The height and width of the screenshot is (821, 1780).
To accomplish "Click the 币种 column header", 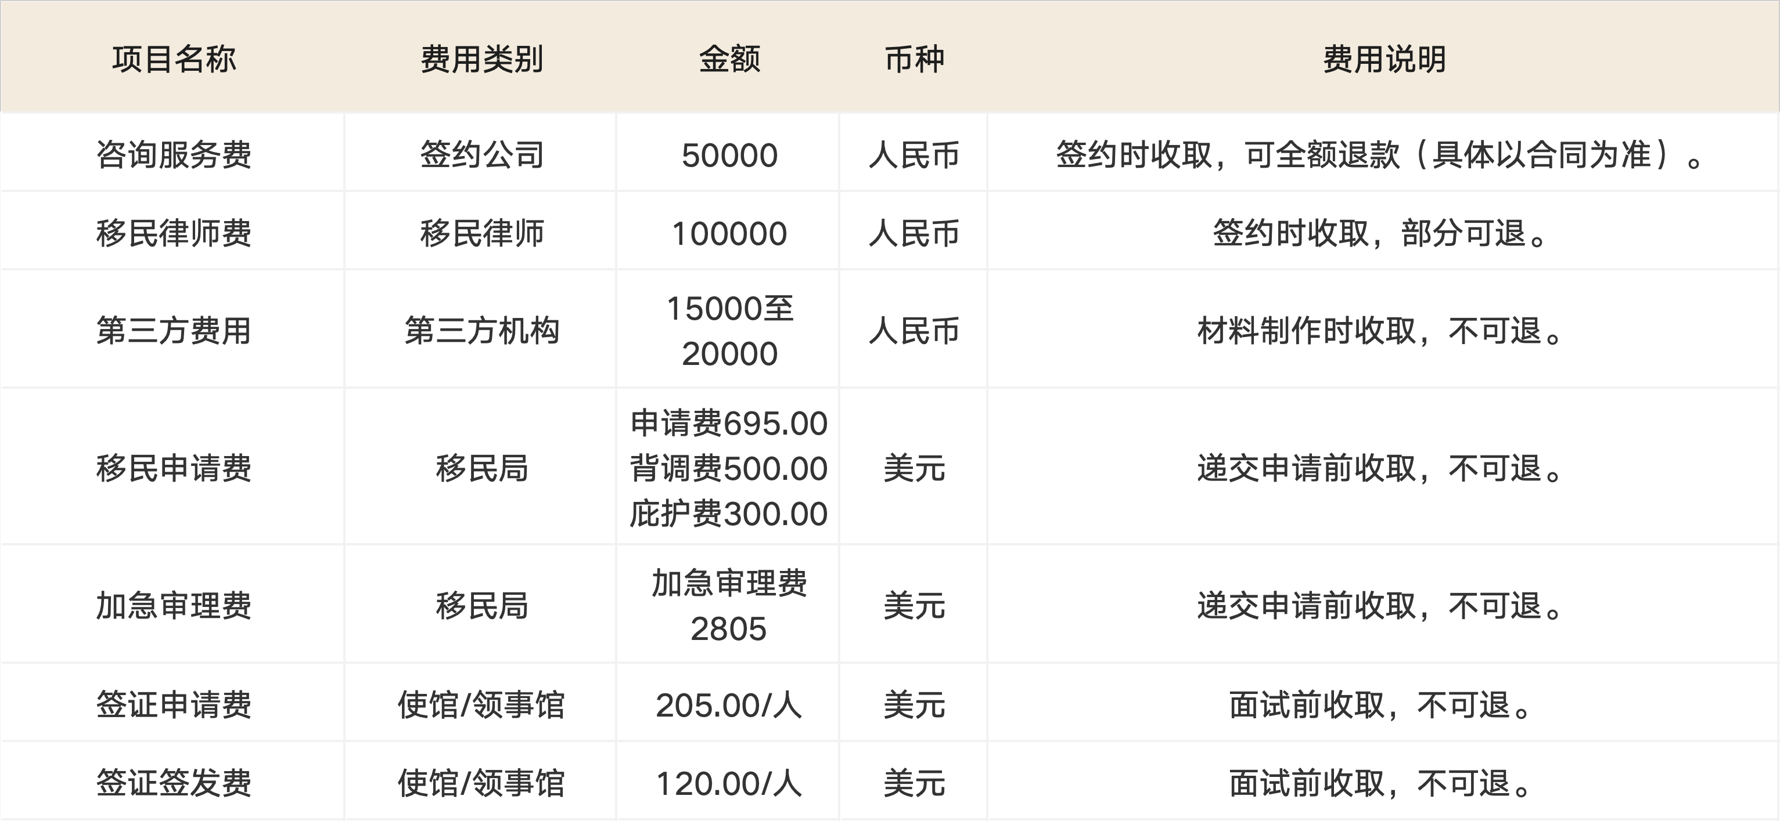I will (x=914, y=59).
